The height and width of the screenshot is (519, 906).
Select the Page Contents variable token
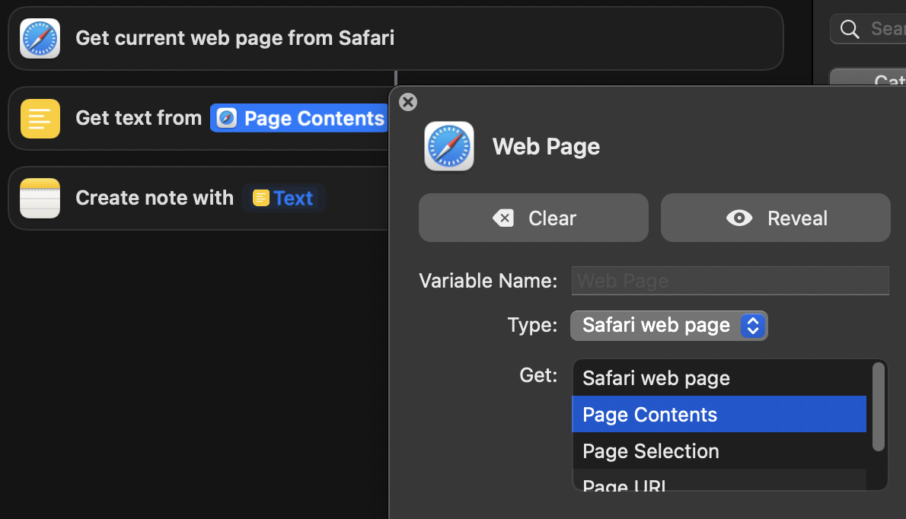pos(301,119)
